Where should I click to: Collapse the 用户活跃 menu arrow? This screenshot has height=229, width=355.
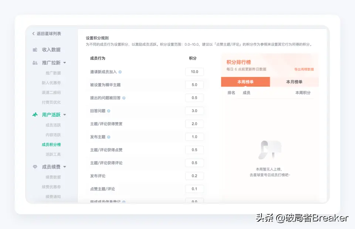[65, 115]
